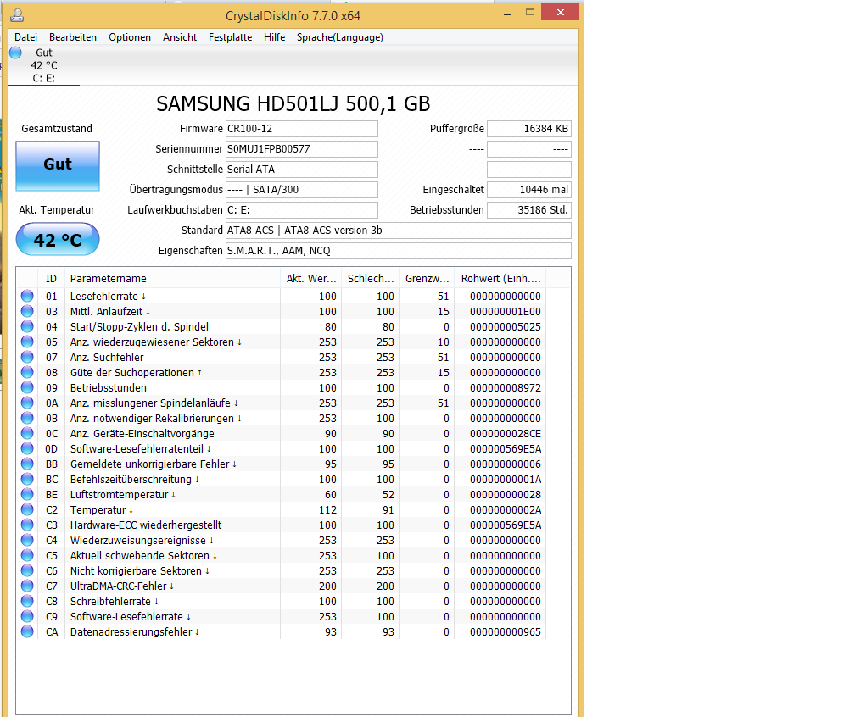Sort by the Parametername column header
The width and height of the screenshot is (855, 717).
pyautogui.click(x=172, y=278)
